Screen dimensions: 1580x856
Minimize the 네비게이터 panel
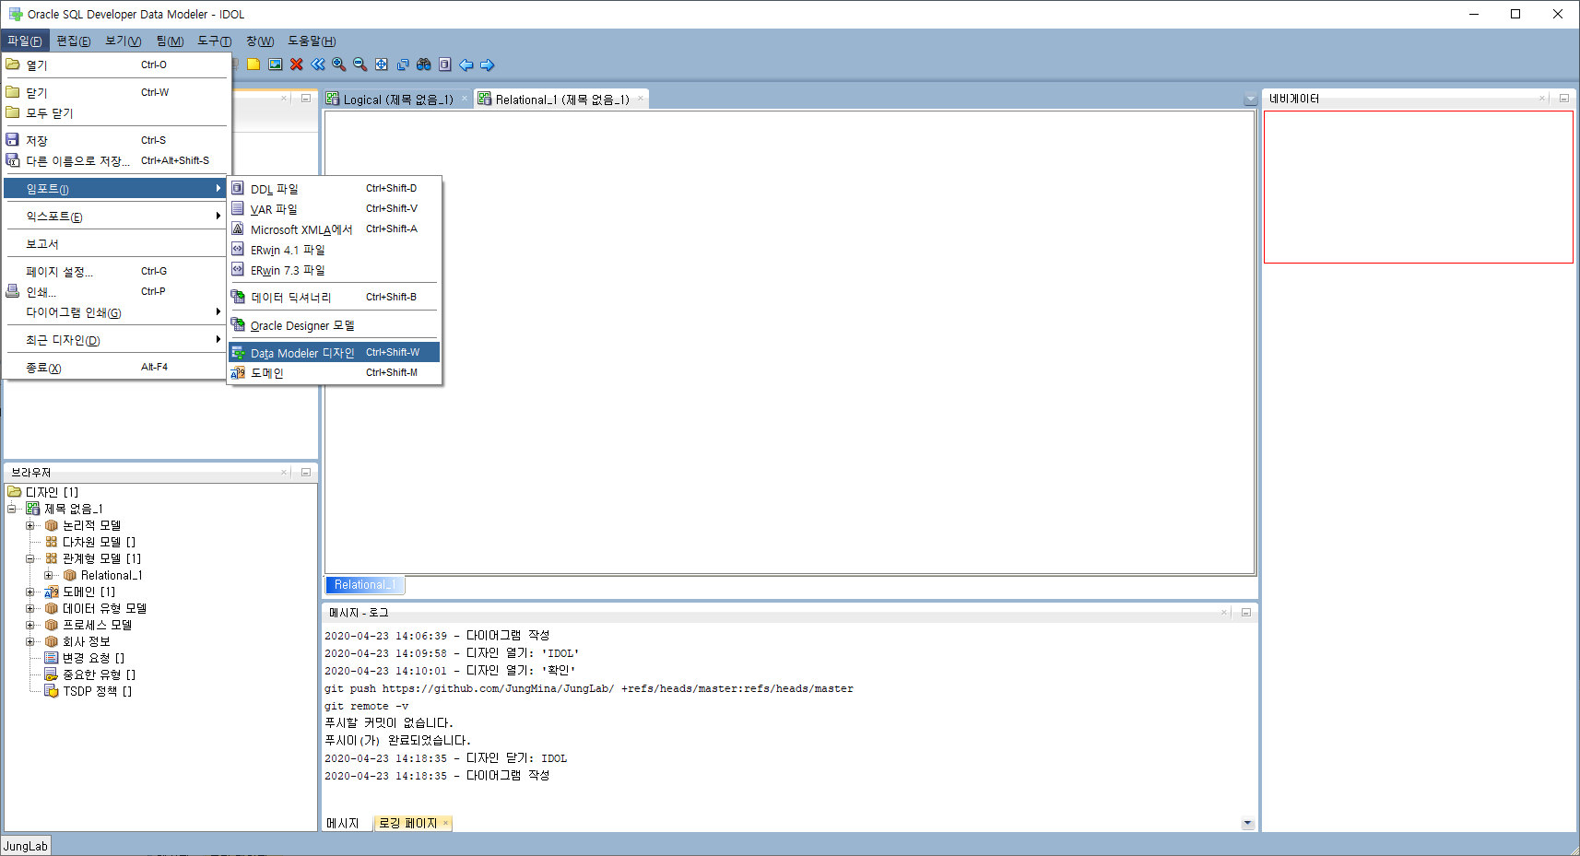(1564, 99)
